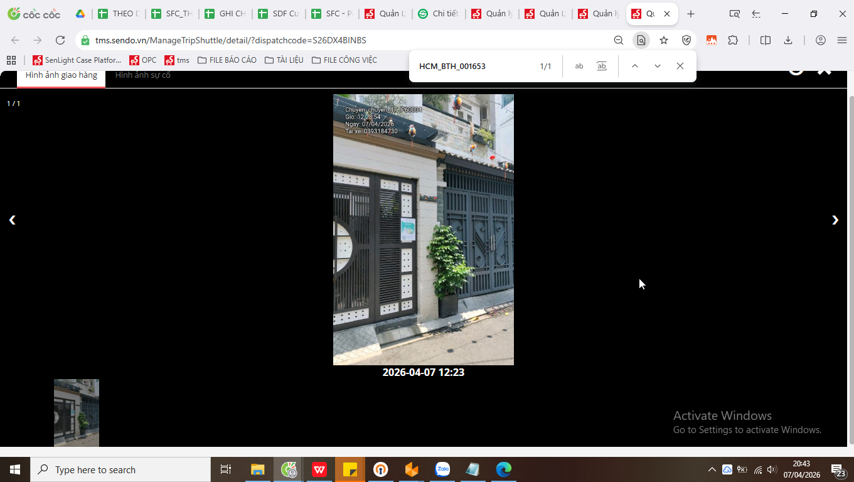Expand FILE CÔNG VIỆC bookmark folder

point(344,60)
